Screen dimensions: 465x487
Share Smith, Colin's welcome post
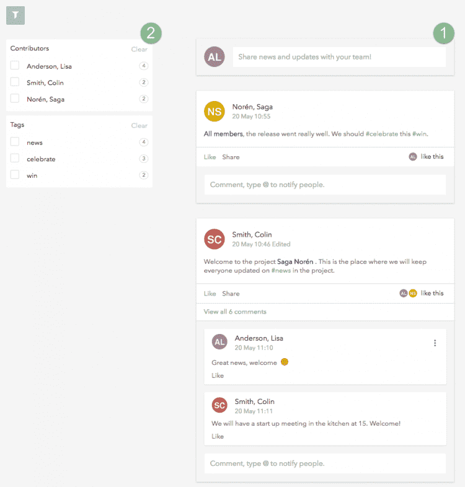(x=231, y=294)
